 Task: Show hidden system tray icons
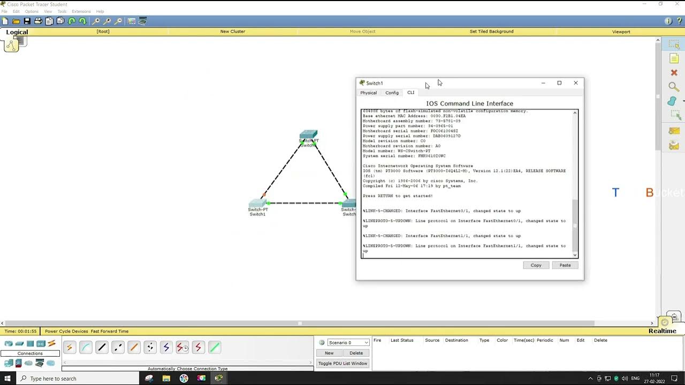tap(590, 379)
